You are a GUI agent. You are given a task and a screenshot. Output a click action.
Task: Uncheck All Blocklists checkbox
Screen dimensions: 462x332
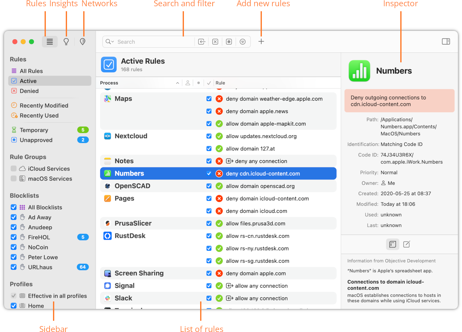(x=13, y=207)
